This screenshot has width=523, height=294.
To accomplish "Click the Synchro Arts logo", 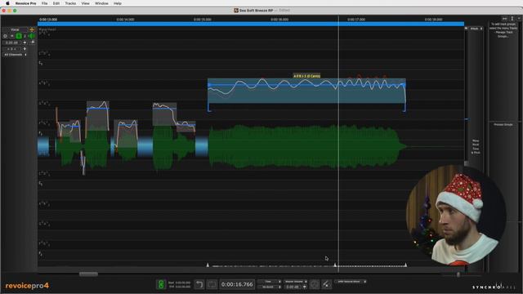I will pyautogui.click(x=494, y=287).
